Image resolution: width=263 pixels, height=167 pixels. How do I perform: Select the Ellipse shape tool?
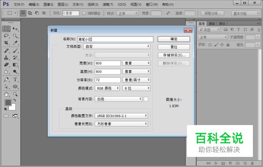[x=15, y=86]
